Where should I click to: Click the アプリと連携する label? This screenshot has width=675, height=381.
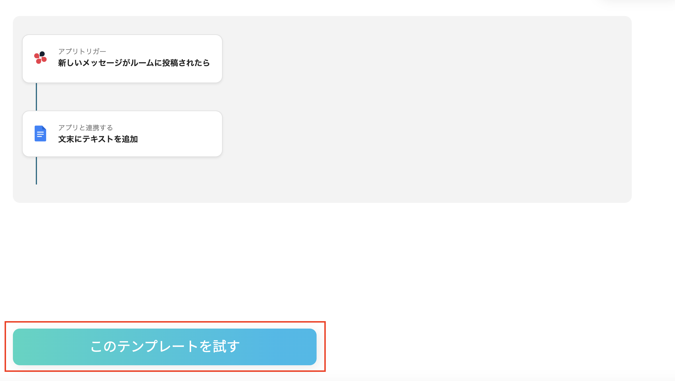click(x=85, y=128)
